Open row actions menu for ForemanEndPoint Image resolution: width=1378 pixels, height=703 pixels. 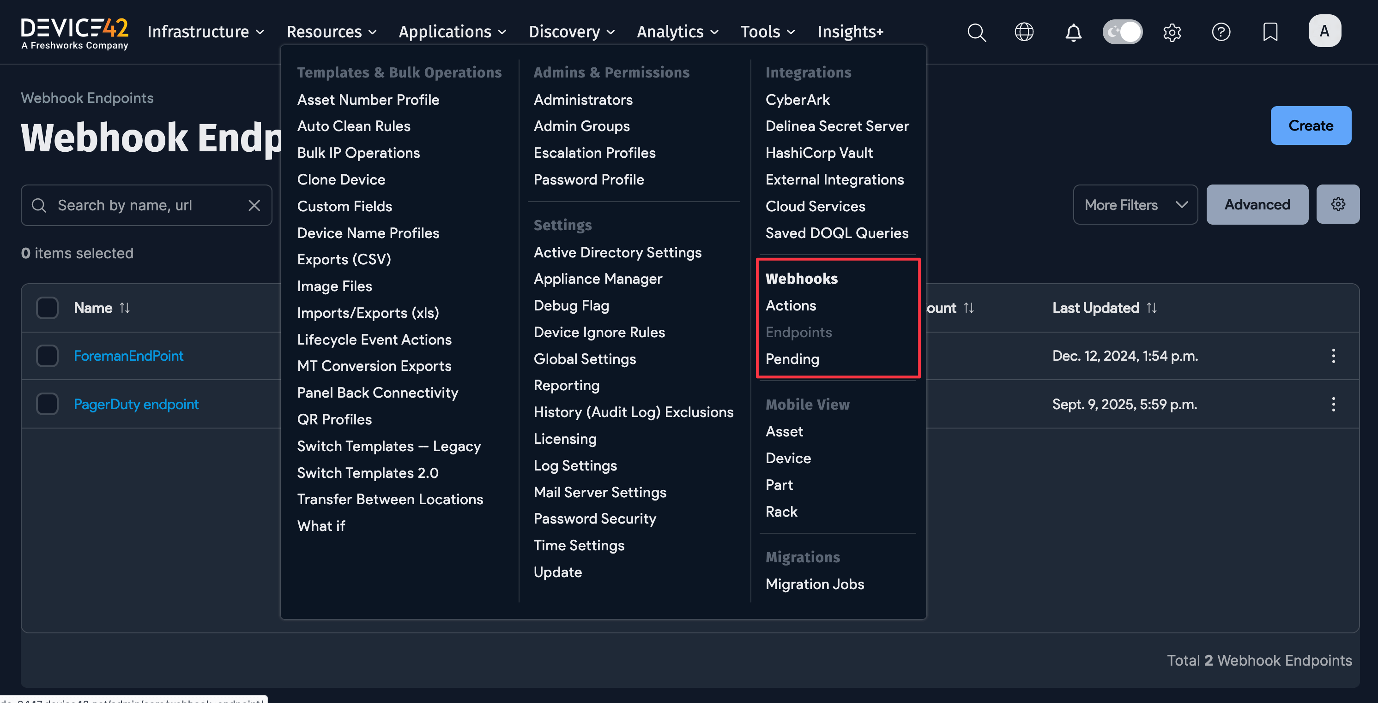point(1333,356)
